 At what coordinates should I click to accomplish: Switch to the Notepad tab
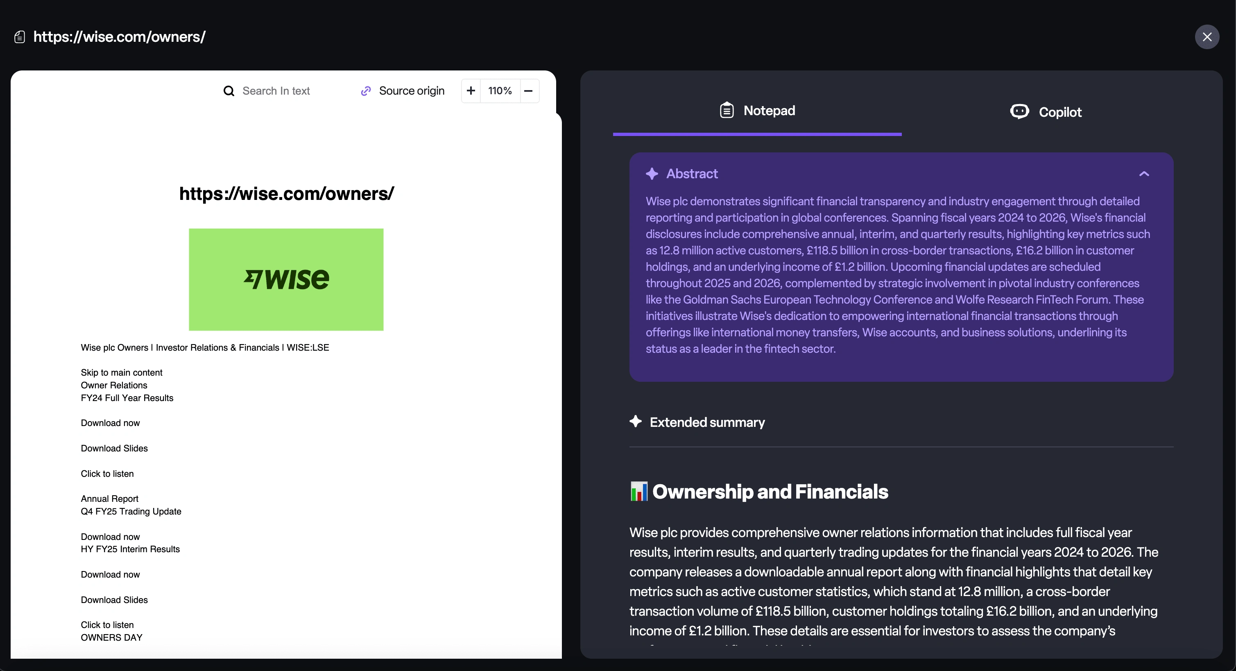pyautogui.click(x=757, y=111)
